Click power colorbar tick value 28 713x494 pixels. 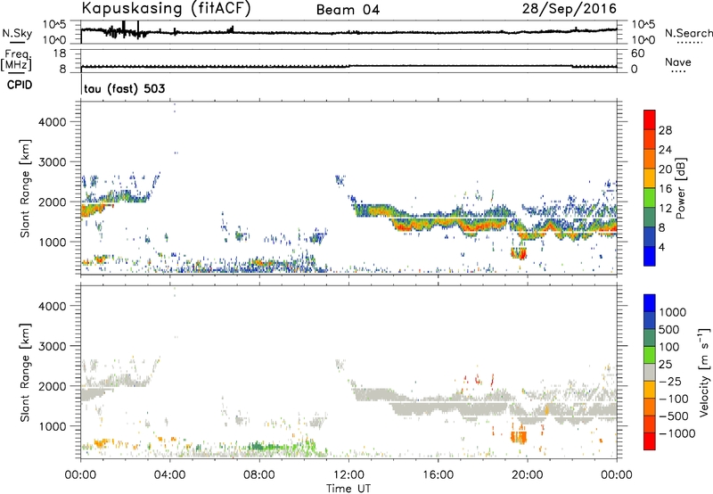point(665,130)
